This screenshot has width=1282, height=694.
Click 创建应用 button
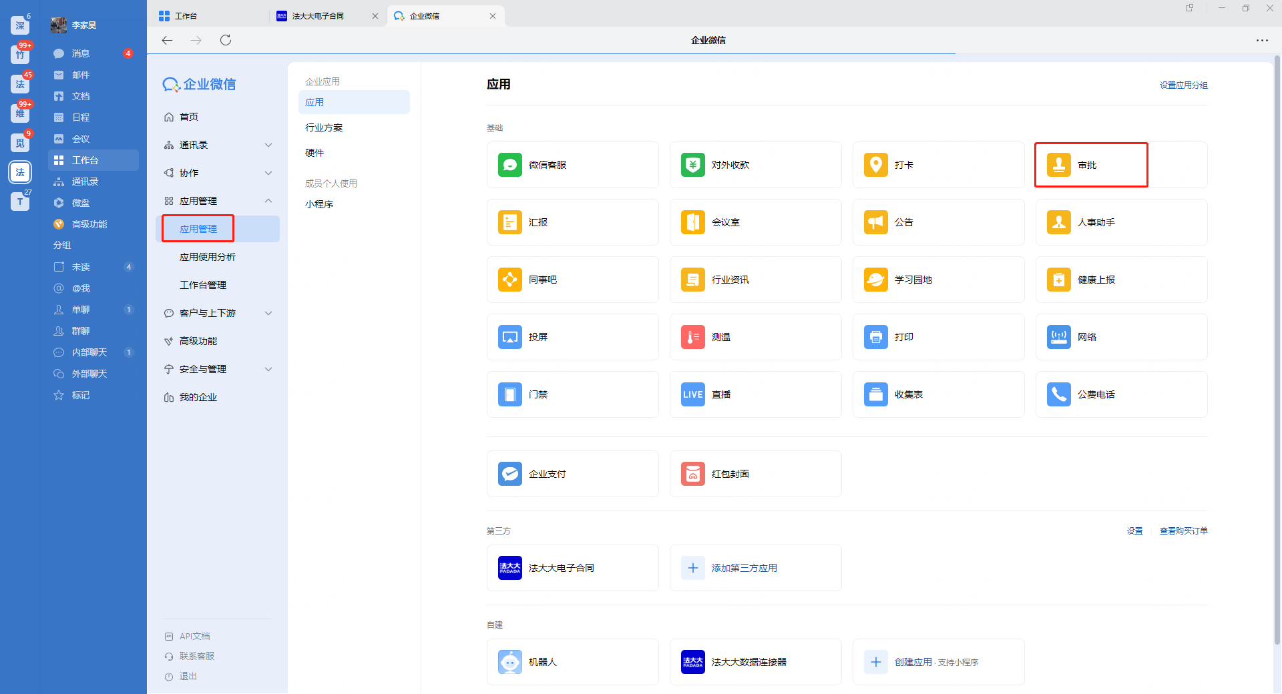coord(938,662)
